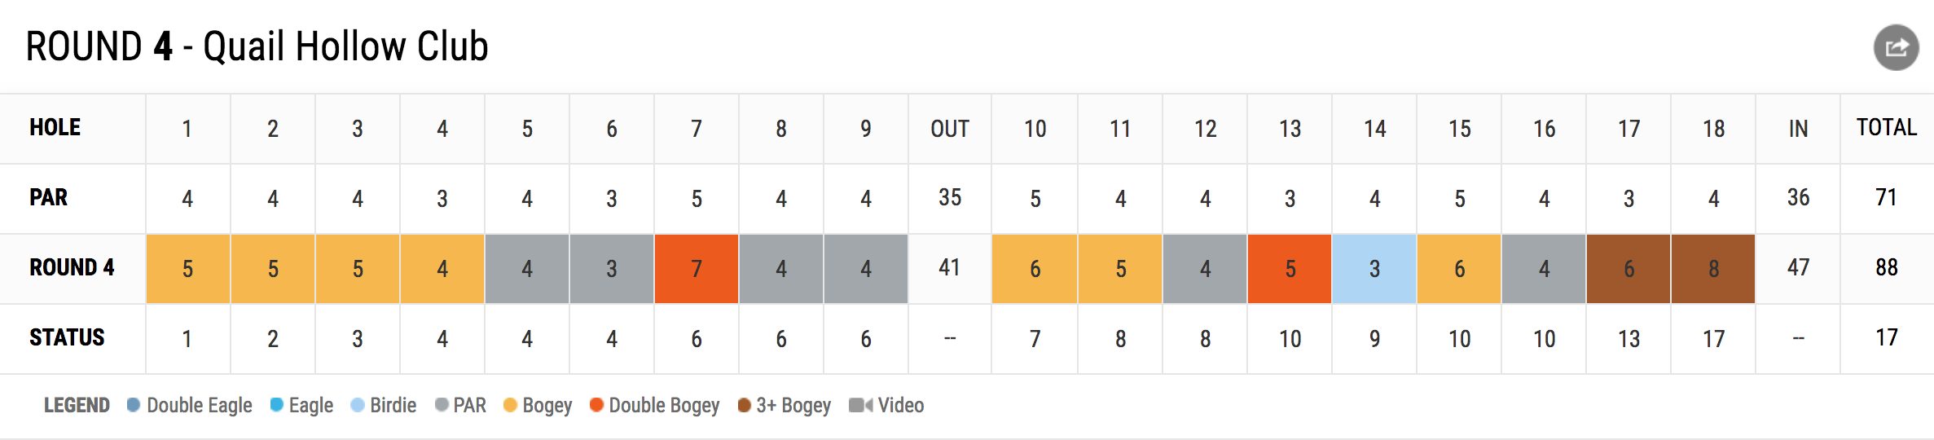Click the hole 1 bogey score cell
1934x440 pixels.
pos(188,269)
